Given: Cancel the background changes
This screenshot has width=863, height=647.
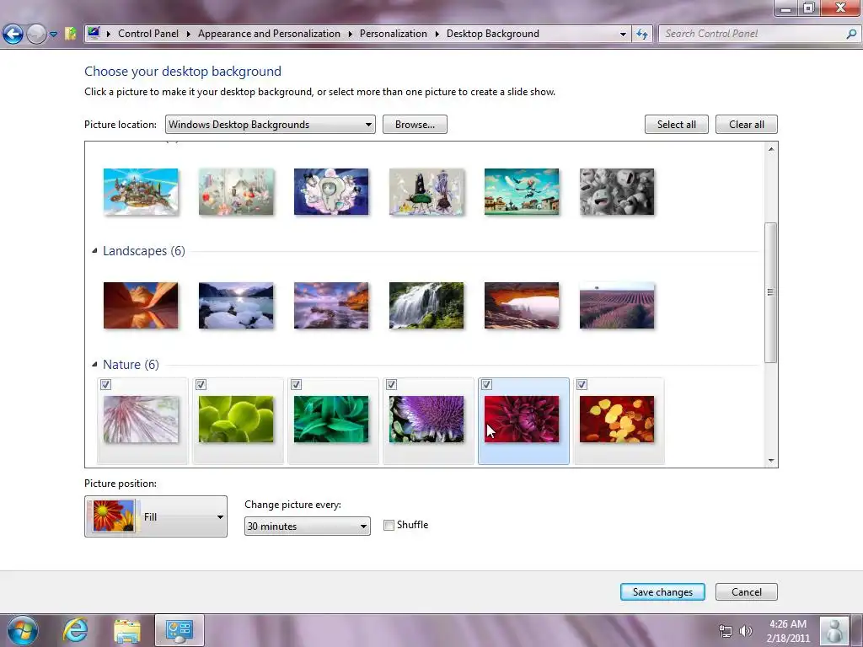Looking at the screenshot, I should coord(747,592).
